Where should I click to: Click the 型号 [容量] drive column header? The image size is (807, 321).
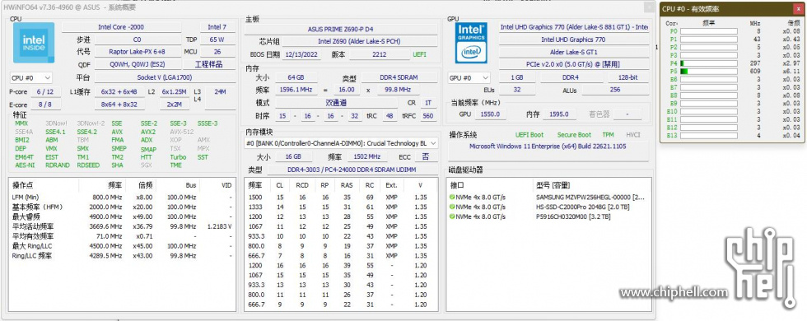click(x=553, y=185)
